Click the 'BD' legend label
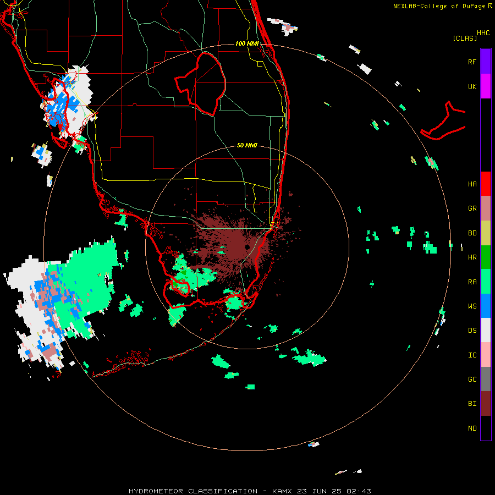The image size is (495, 495). 472,233
